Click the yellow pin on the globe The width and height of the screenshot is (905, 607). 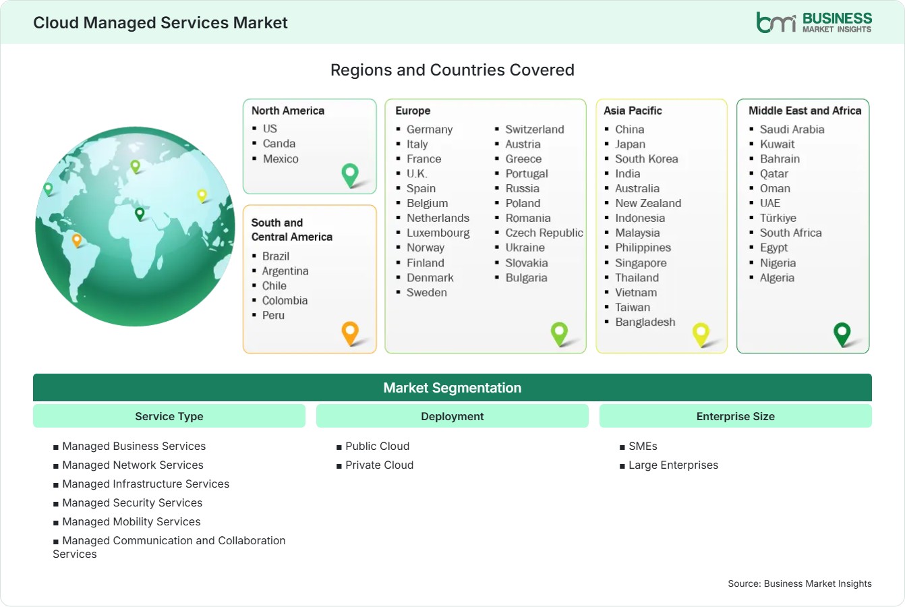202,196
